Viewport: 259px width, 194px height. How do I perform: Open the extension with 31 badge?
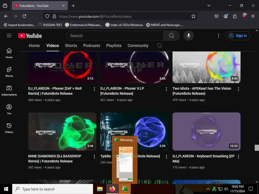[x=244, y=16]
